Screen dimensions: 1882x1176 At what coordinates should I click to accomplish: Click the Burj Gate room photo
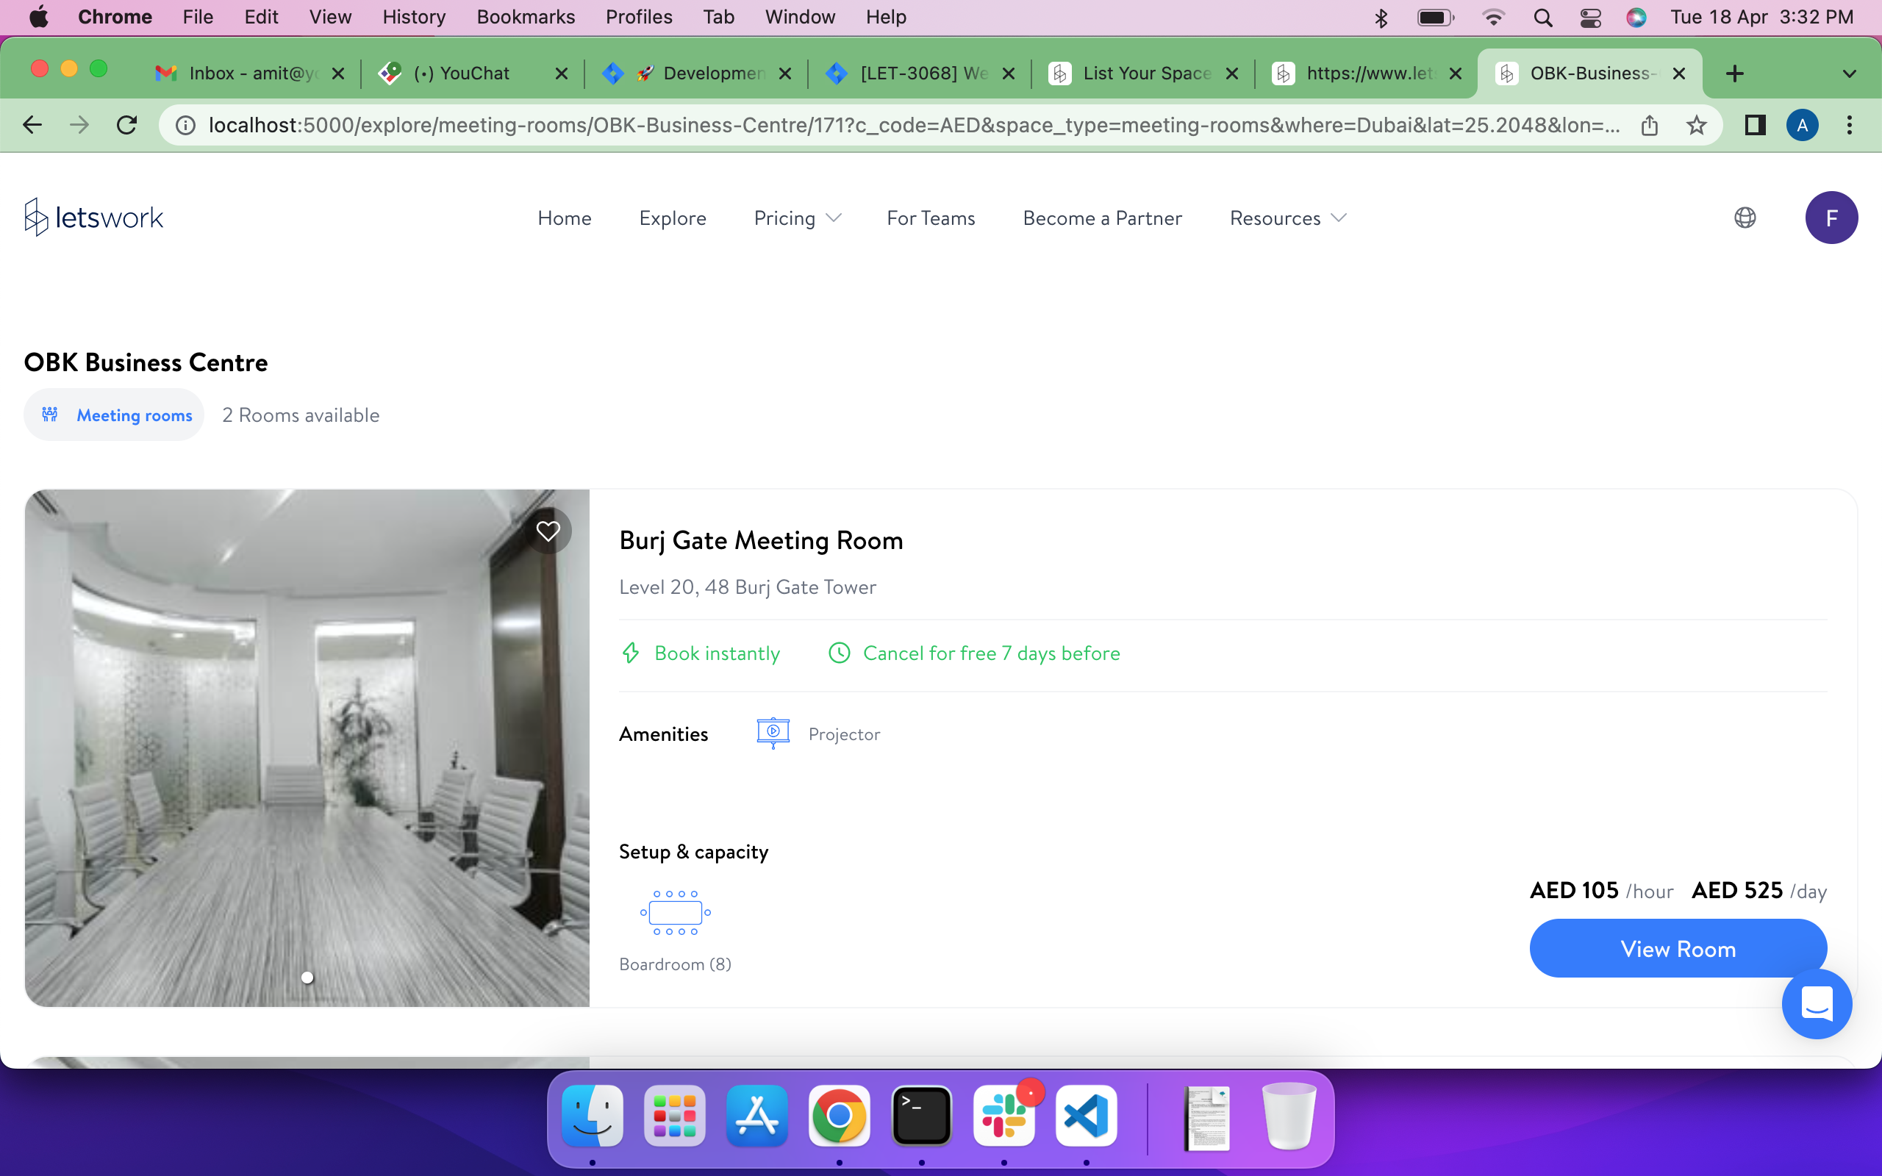[307, 747]
